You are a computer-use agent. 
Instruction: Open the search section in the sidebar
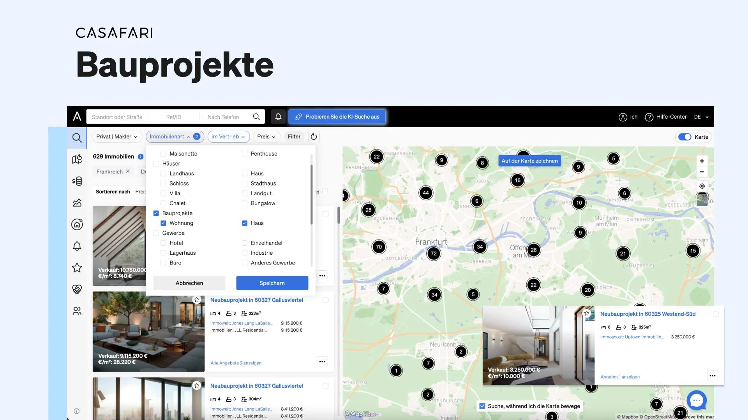[77, 138]
